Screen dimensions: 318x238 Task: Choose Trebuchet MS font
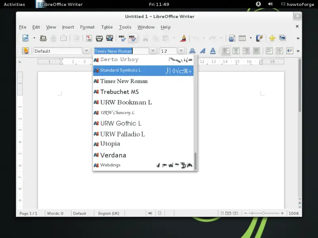pyautogui.click(x=143, y=92)
